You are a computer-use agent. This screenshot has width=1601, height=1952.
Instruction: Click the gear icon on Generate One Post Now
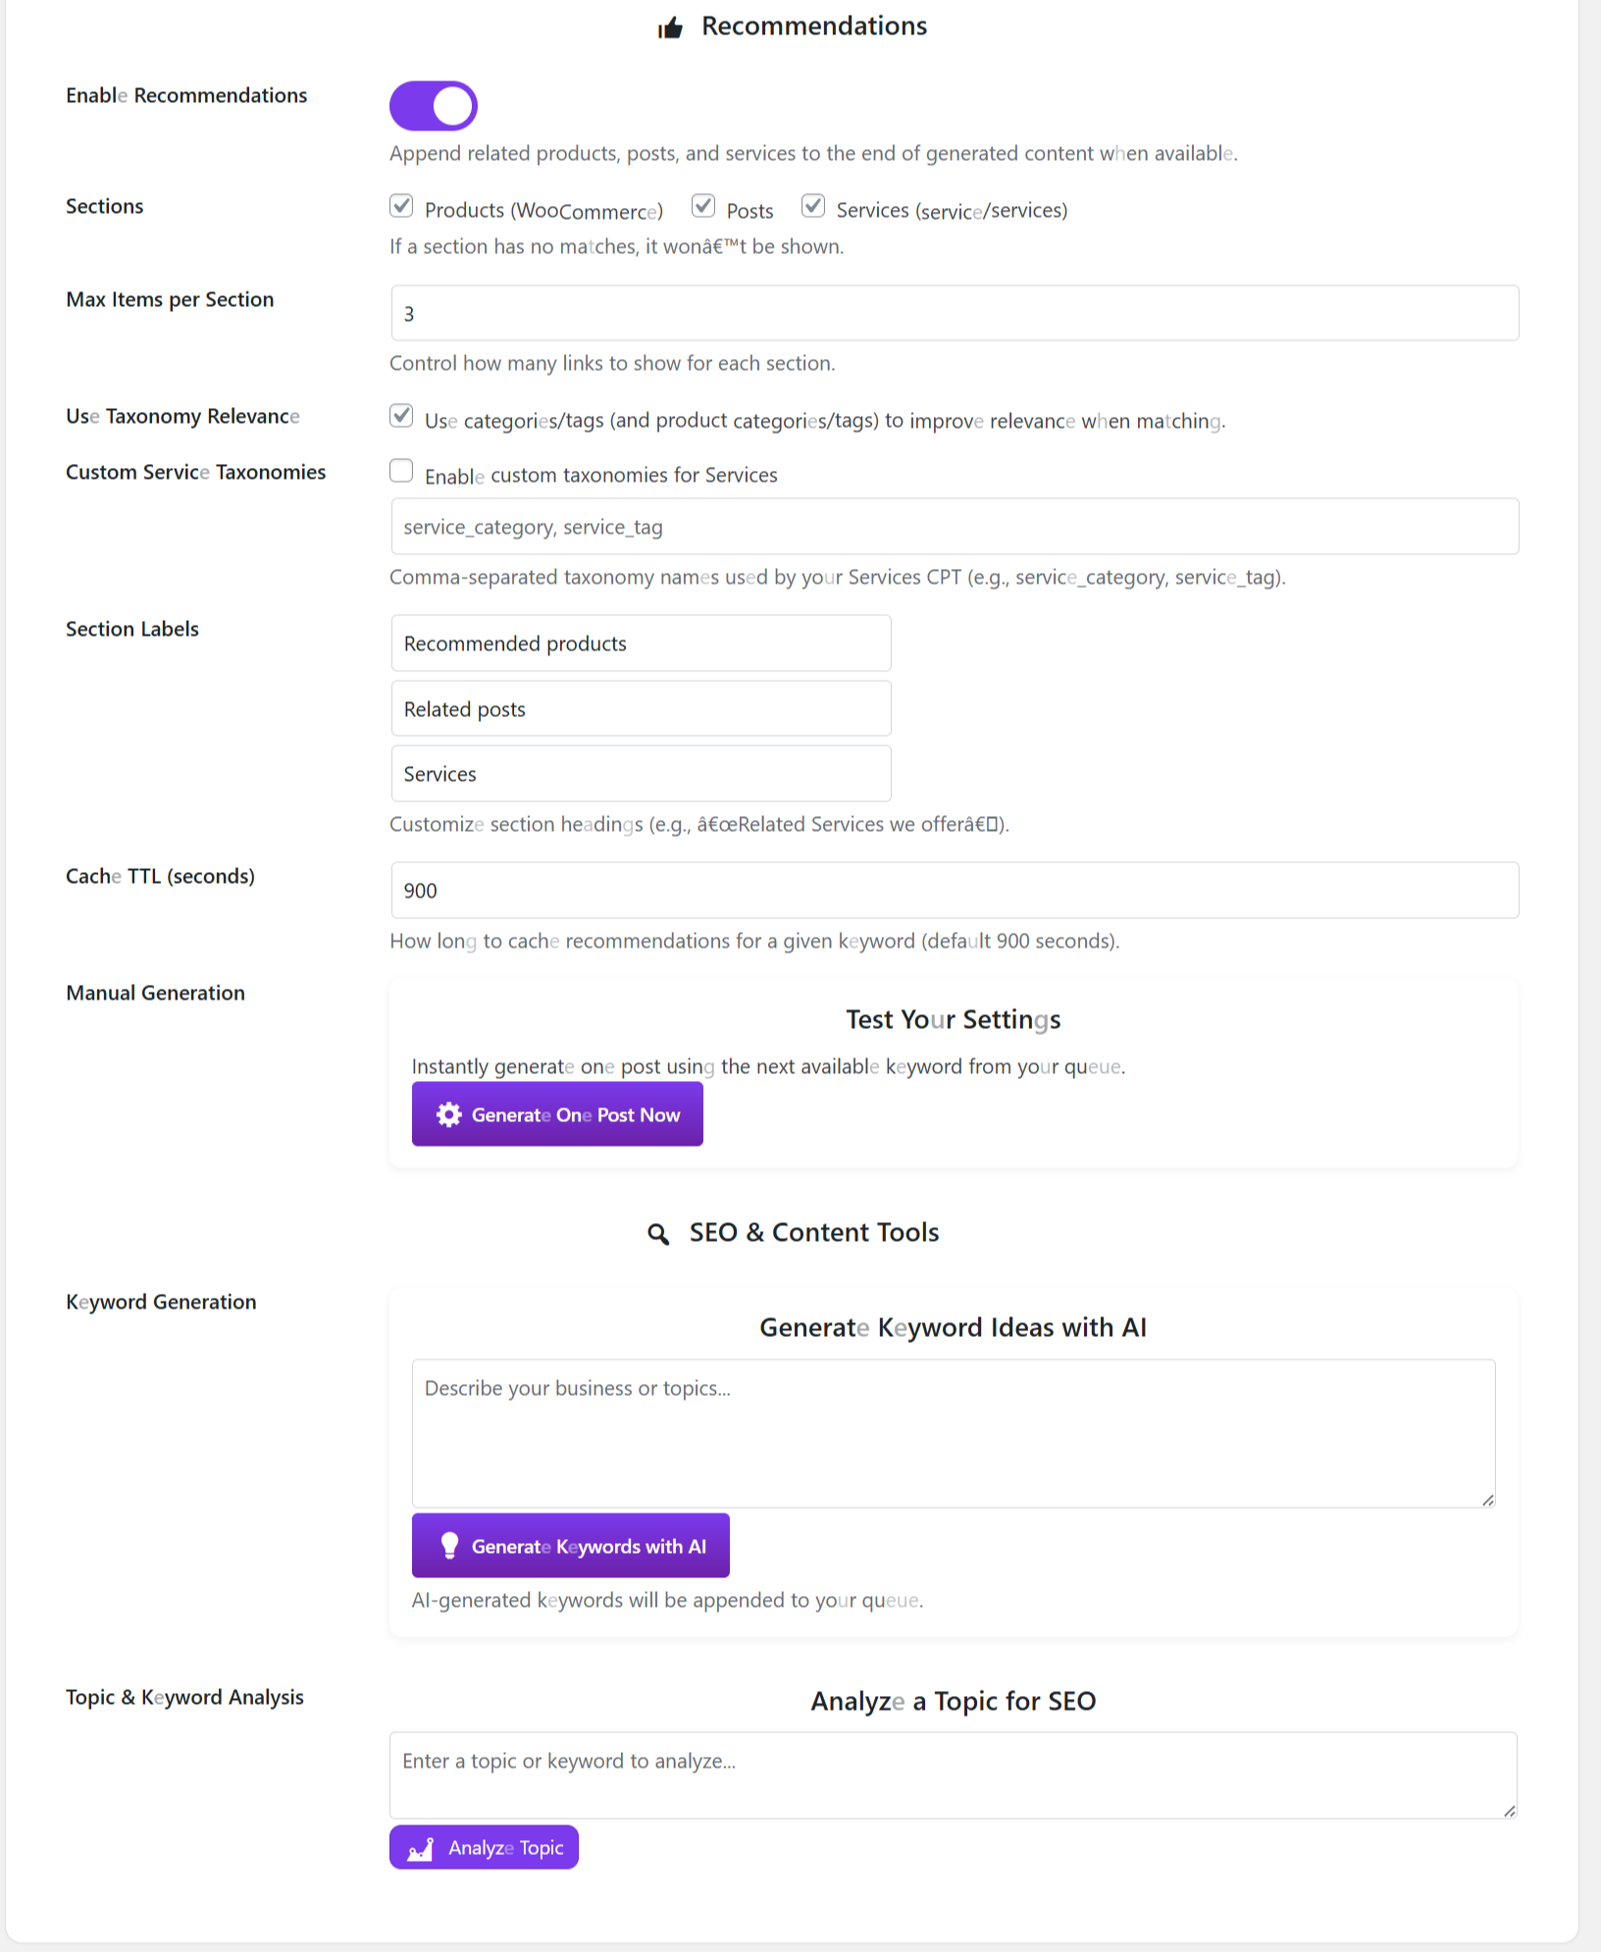click(448, 1113)
